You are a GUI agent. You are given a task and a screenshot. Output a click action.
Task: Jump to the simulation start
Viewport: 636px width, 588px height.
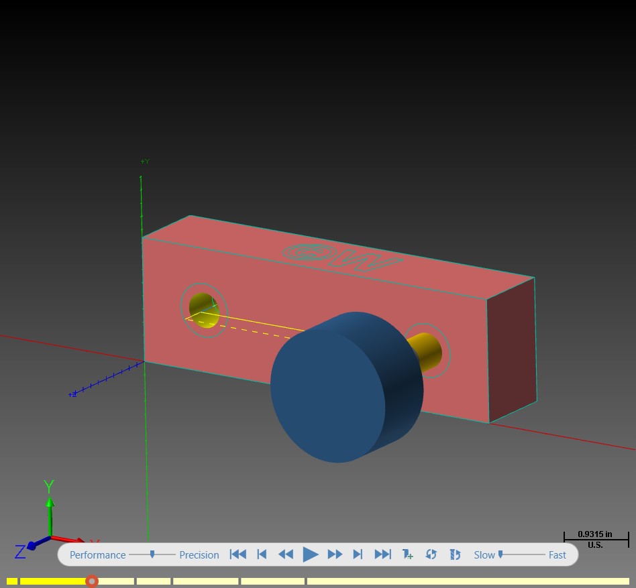238,554
